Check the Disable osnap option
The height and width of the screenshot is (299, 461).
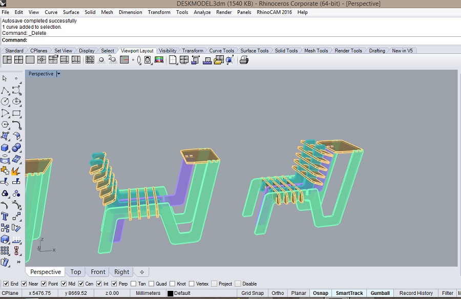[x=238, y=284]
